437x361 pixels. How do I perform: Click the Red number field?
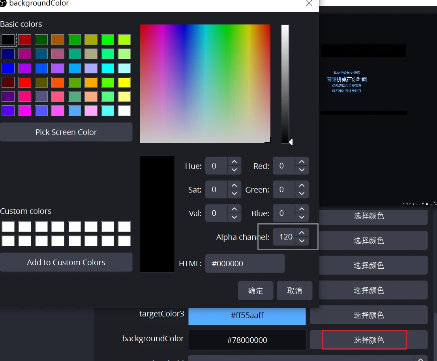(x=284, y=166)
